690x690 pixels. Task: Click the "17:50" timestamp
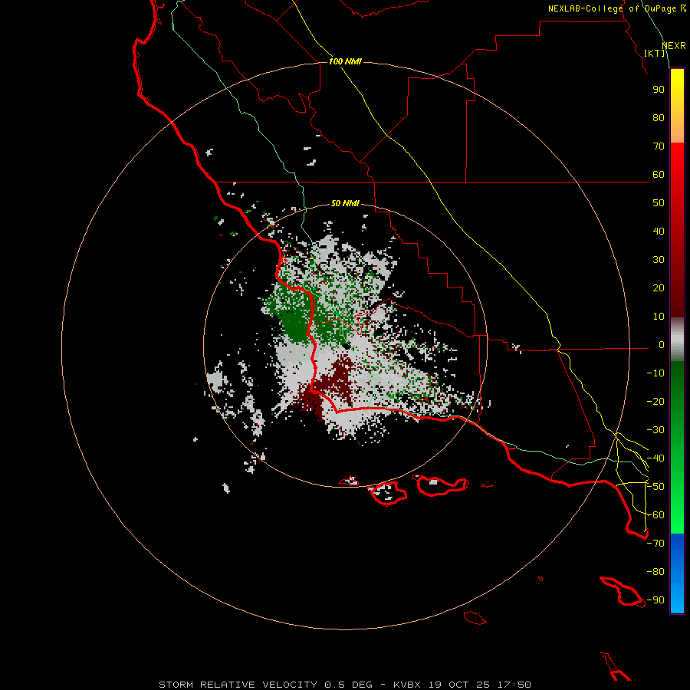514,685
